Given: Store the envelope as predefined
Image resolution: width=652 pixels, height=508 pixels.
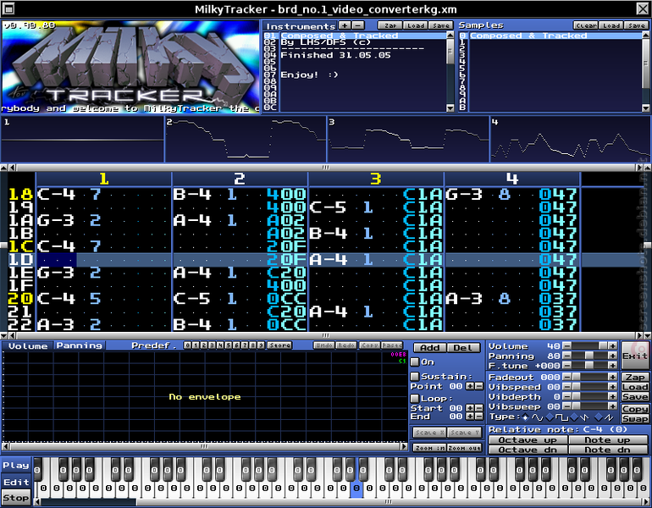Looking at the screenshot, I should [x=279, y=345].
